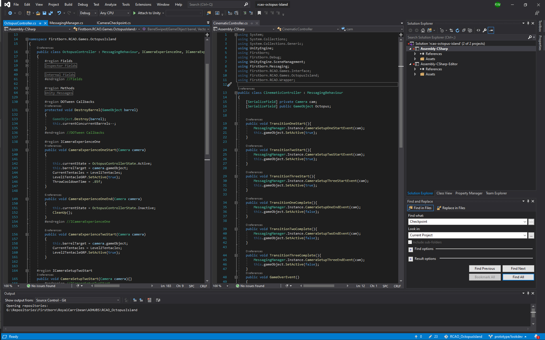Image resolution: width=545 pixels, height=340 pixels.
Task: Click the Find All button
Action: click(x=518, y=277)
